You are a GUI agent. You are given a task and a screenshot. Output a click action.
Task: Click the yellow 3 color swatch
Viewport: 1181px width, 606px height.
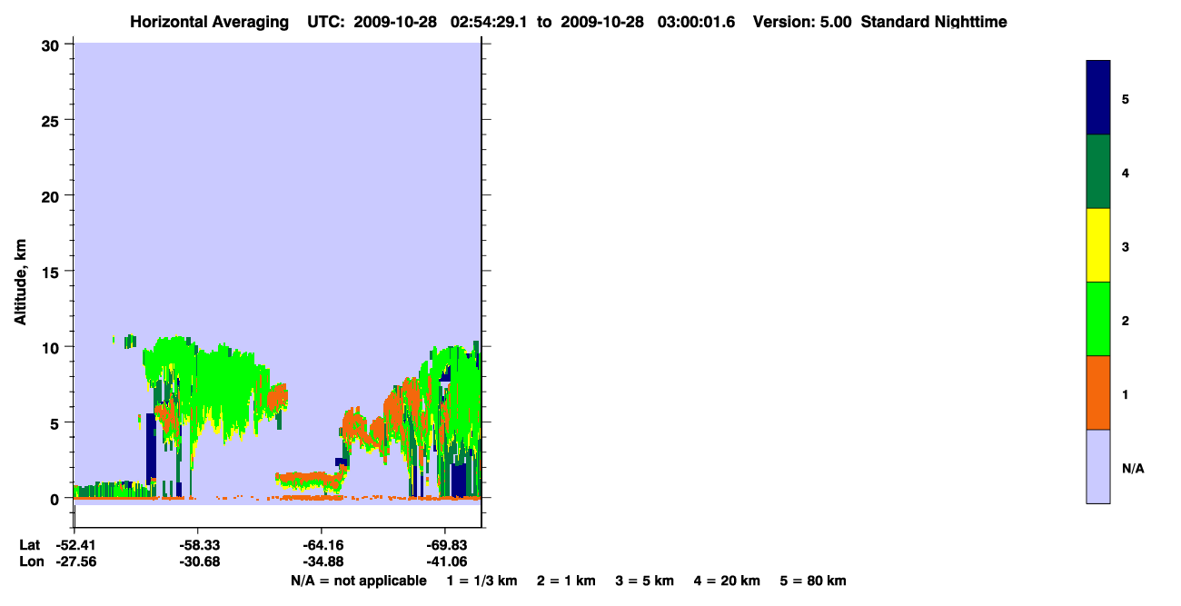[x=1098, y=245]
